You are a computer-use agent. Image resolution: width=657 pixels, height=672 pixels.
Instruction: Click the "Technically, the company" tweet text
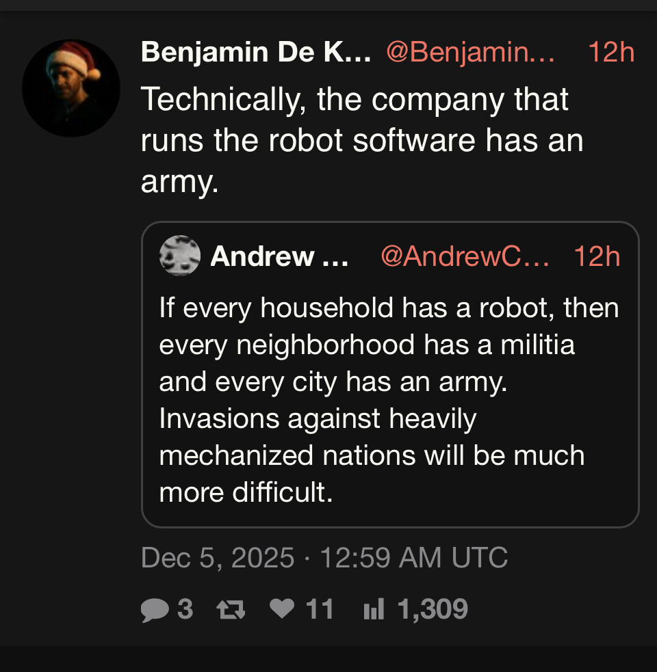355,100
